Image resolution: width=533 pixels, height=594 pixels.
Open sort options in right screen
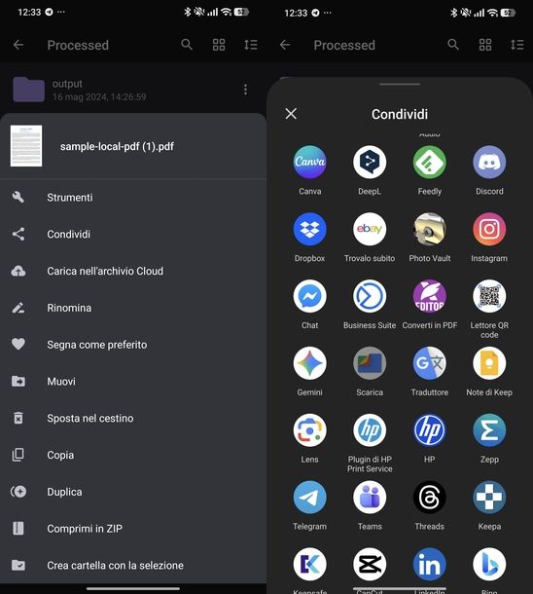(517, 45)
